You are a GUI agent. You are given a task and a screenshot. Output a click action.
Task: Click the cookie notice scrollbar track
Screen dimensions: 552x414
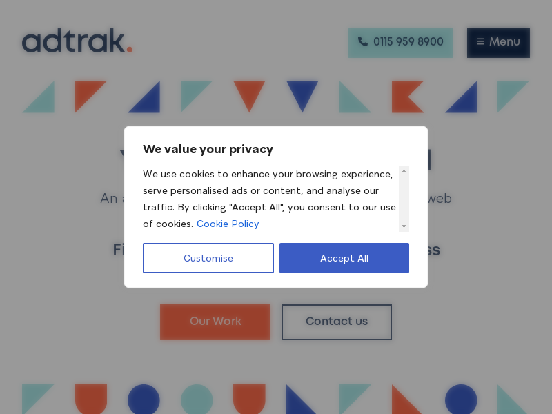(x=404, y=199)
